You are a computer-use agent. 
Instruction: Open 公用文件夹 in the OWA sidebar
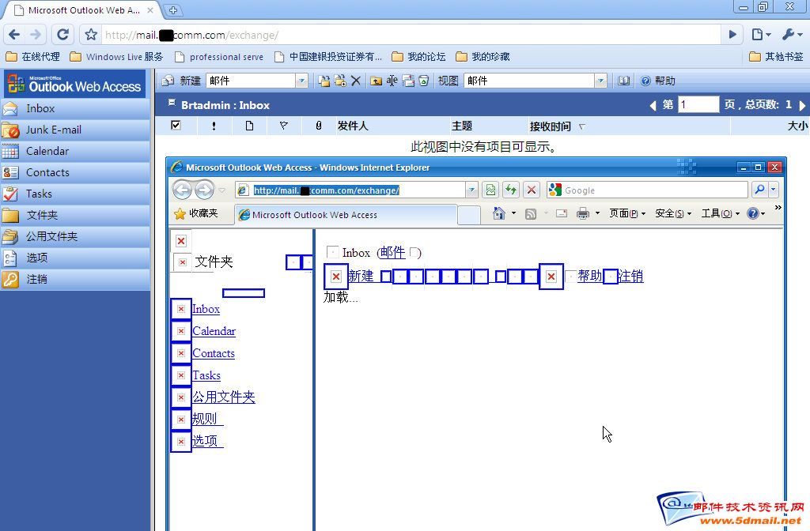tap(75, 236)
